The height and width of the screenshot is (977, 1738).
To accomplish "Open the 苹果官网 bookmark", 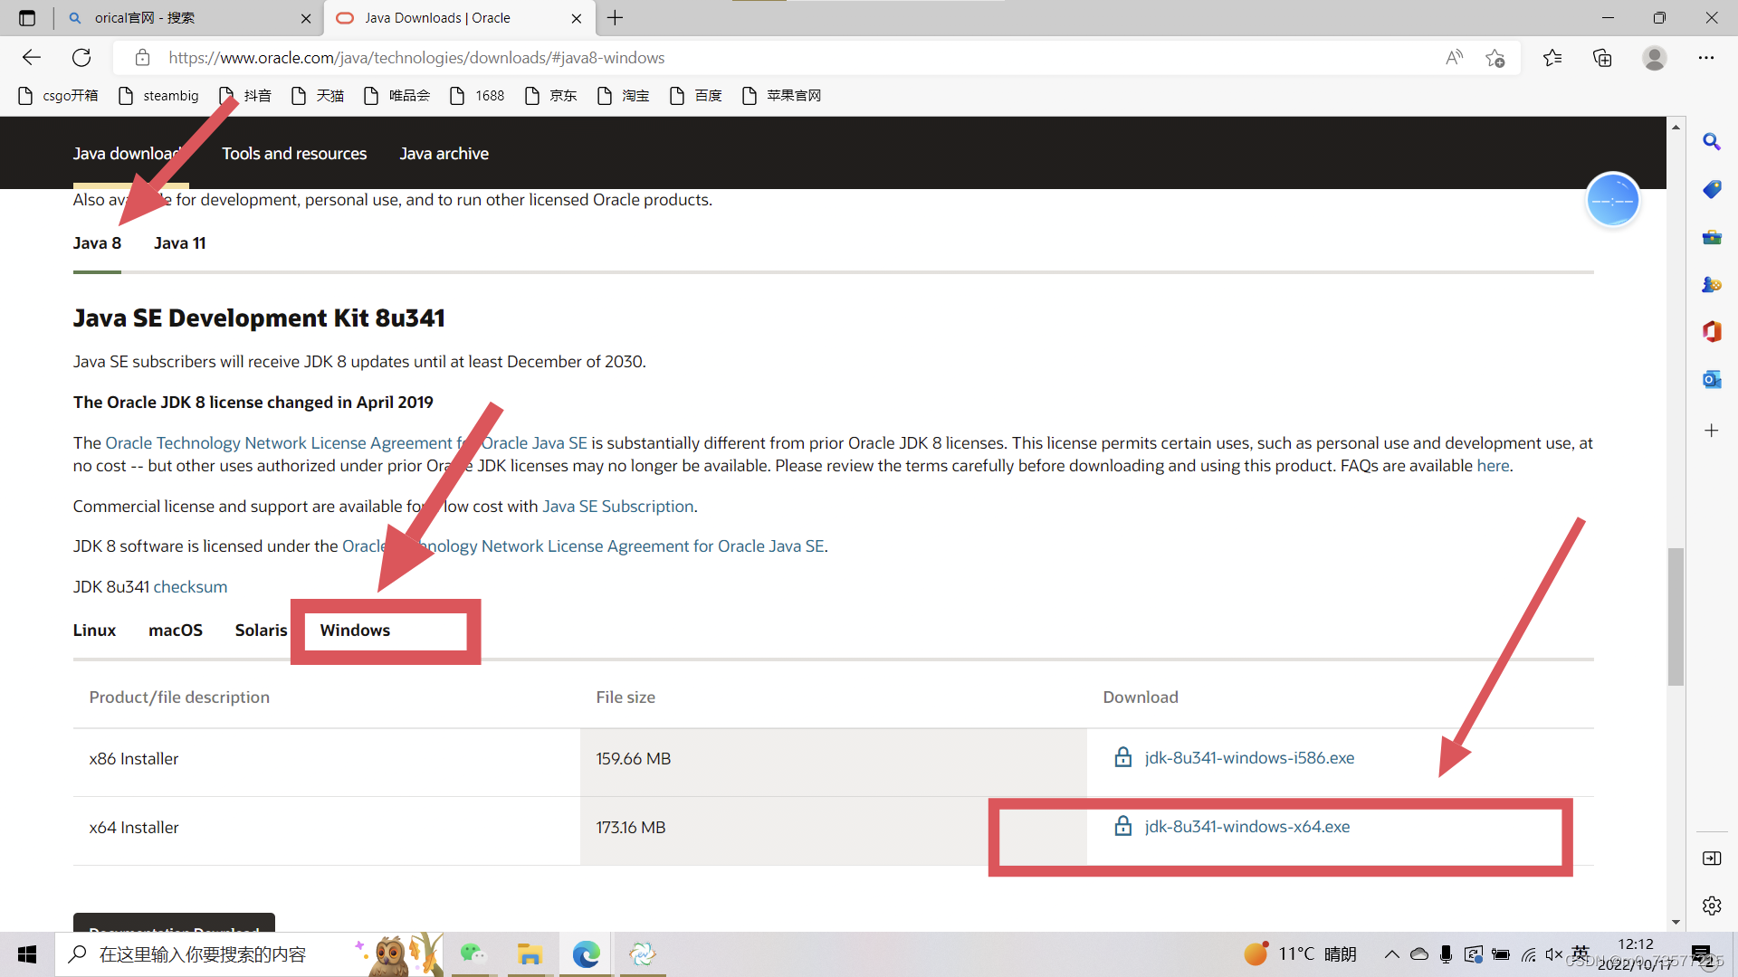I will (x=781, y=96).
